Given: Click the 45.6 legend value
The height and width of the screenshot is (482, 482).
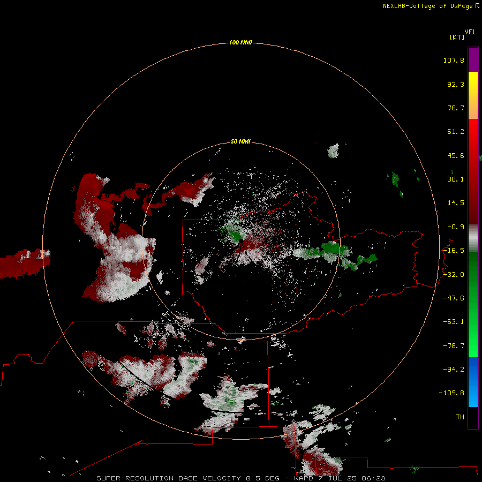Looking at the screenshot, I should click(x=456, y=155).
